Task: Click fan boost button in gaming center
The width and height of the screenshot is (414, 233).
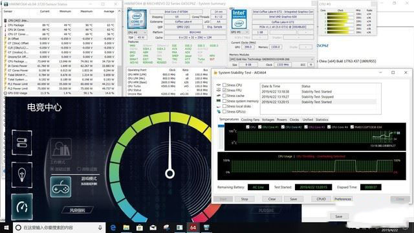Action: pyautogui.click(x=78, y=210)
